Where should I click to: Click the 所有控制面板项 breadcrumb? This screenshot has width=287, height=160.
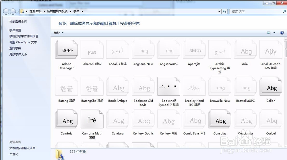57,11
